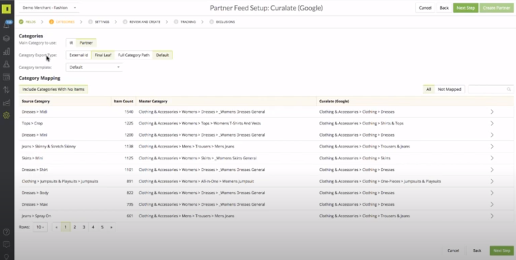Viewport: 516px width, 260px height.
Task: Open the Category template dropdown
Action: coord(94,67)
